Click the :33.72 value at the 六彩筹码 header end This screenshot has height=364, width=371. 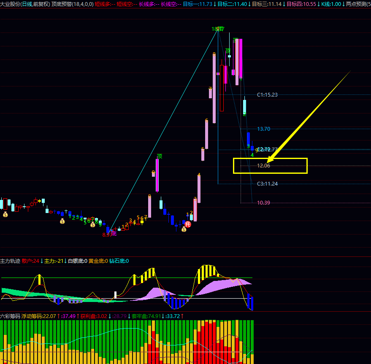pyautogui.click(x=172, y=316)
